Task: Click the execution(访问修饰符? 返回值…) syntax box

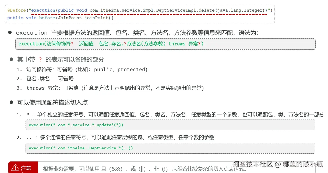Action: pyautogui.click(x=165, y=44)
